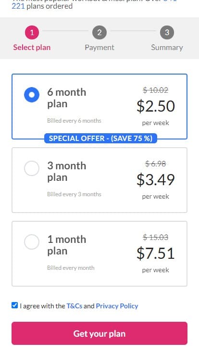Click the Get your plan button
This screenshot has width=199, height=354.
(x=99, y=333)
